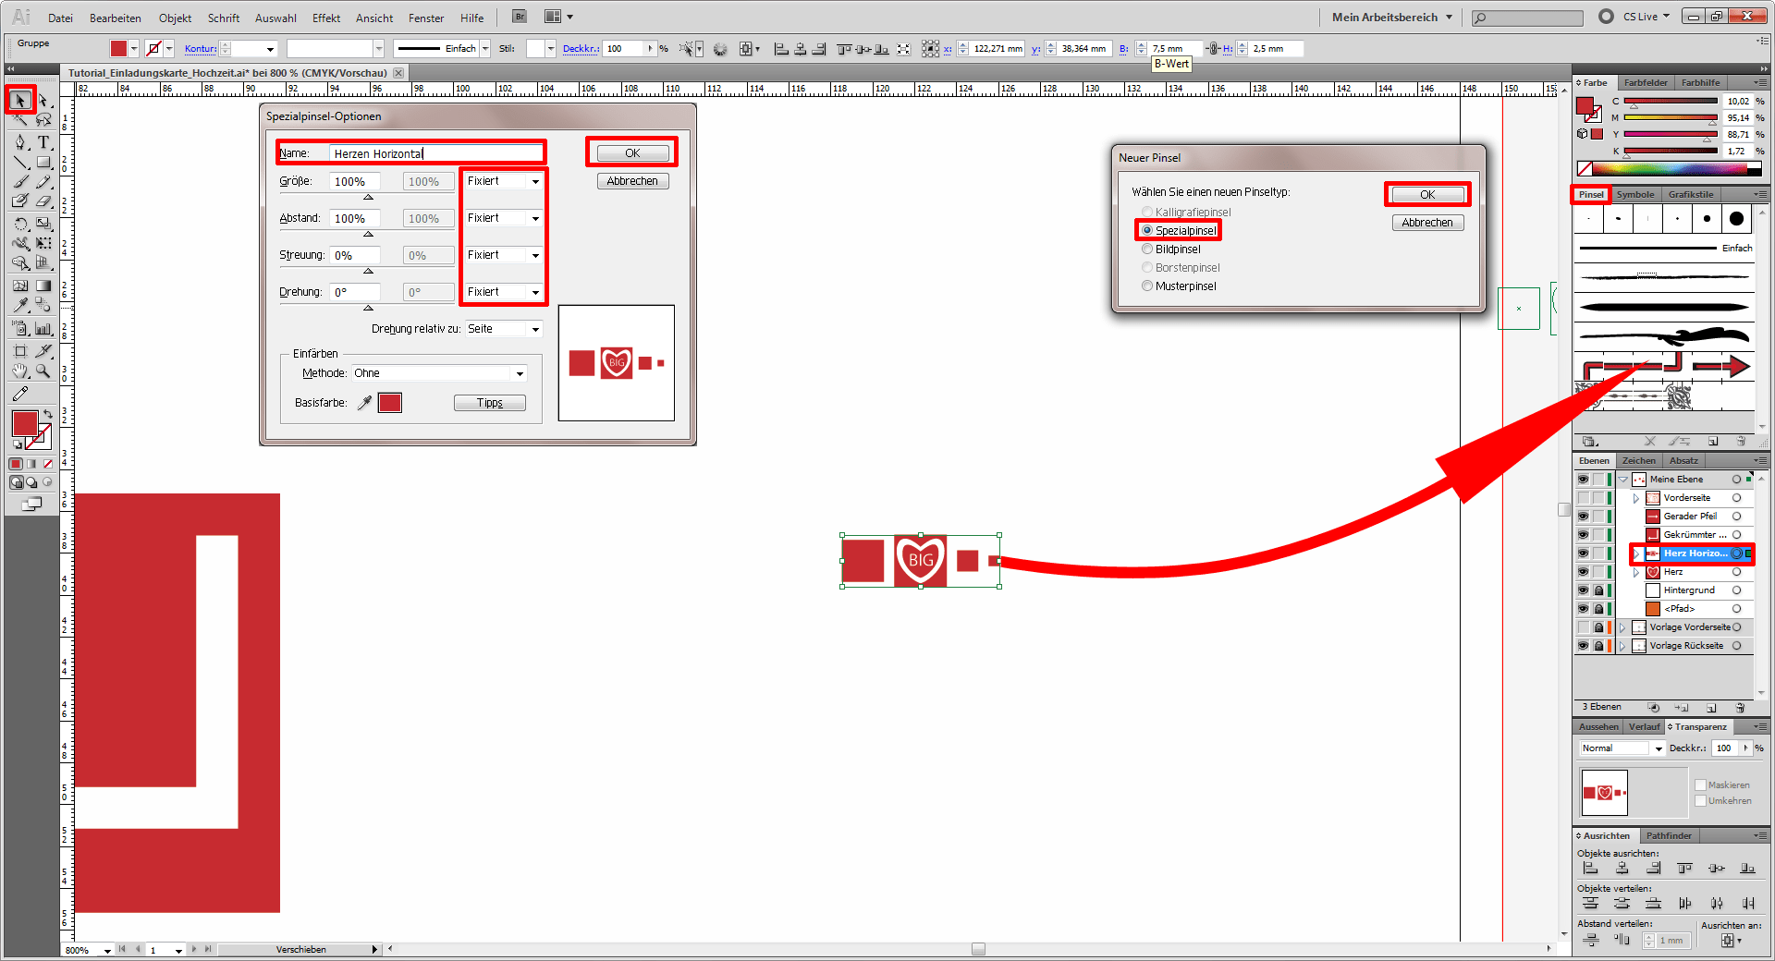Click the Basisfarbe red color swatch
The image size is (1775, 961).
pos(390,403)
